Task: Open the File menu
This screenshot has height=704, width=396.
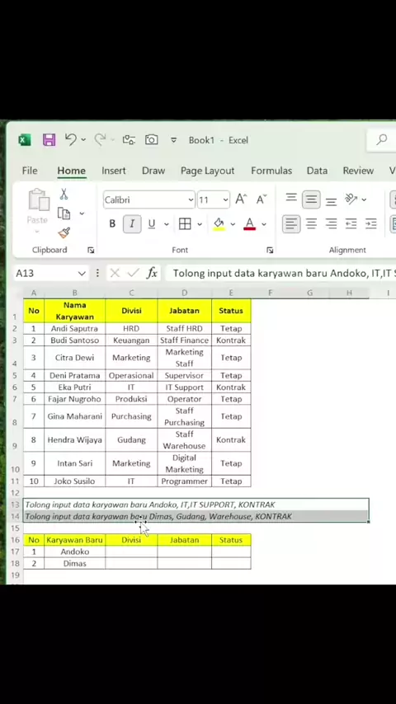Action: tap(30, 171)
